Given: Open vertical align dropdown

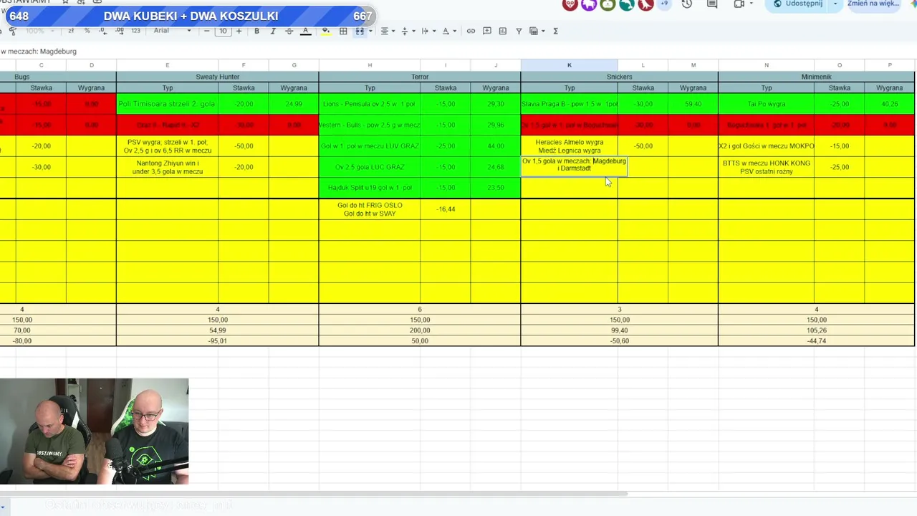Looking at the screenshot, I should (x=407, y=31).
